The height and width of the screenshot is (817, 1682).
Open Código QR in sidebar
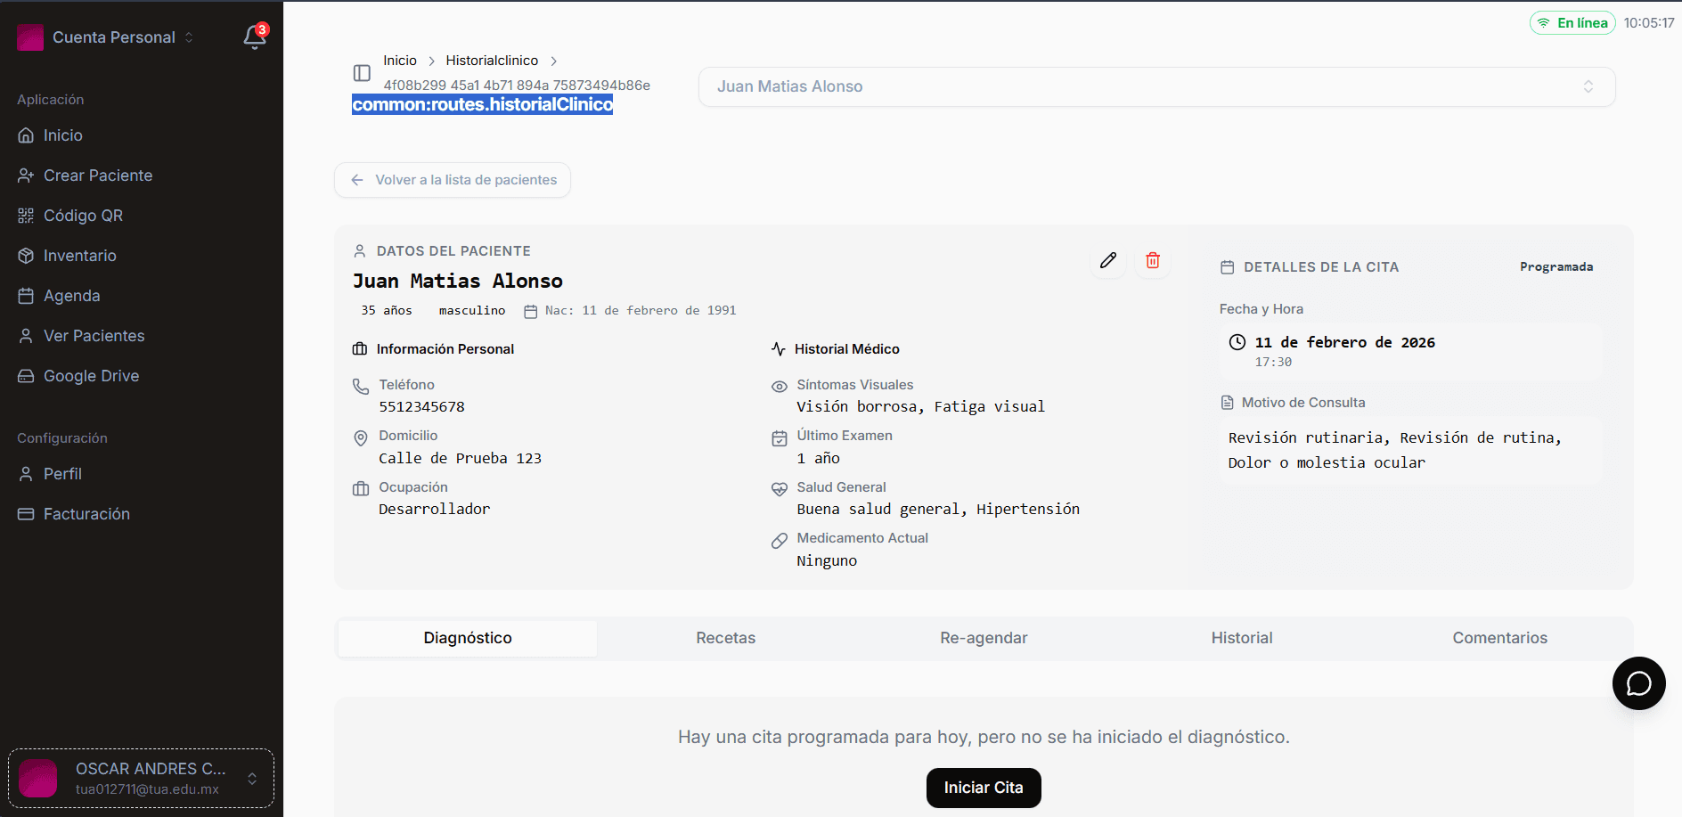(x=83, y=216)
